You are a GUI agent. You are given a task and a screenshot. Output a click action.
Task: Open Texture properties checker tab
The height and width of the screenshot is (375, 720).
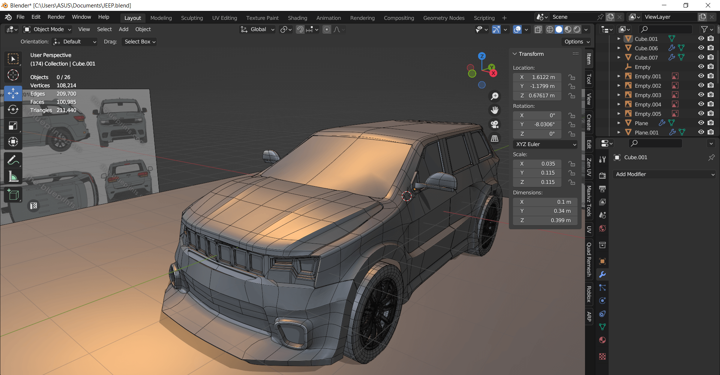pyautogui.click(x=603, y=357)
